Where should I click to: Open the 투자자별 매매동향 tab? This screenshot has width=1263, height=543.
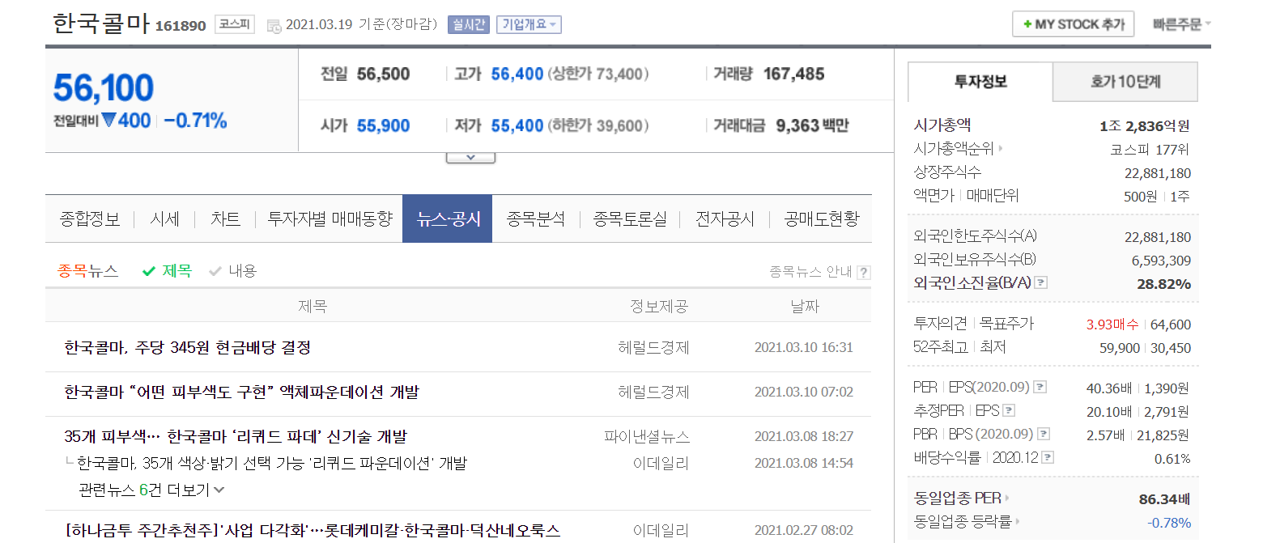tap(330, 218)
